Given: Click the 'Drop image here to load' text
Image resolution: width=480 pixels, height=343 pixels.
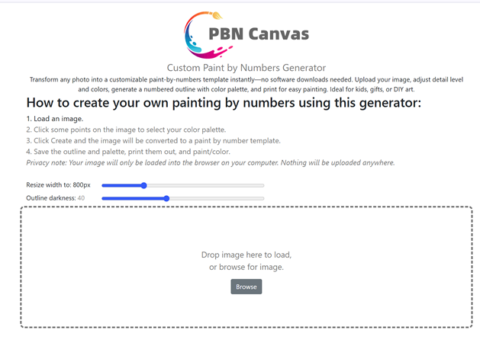Looking at the screenshot, I should click(246, 255).
